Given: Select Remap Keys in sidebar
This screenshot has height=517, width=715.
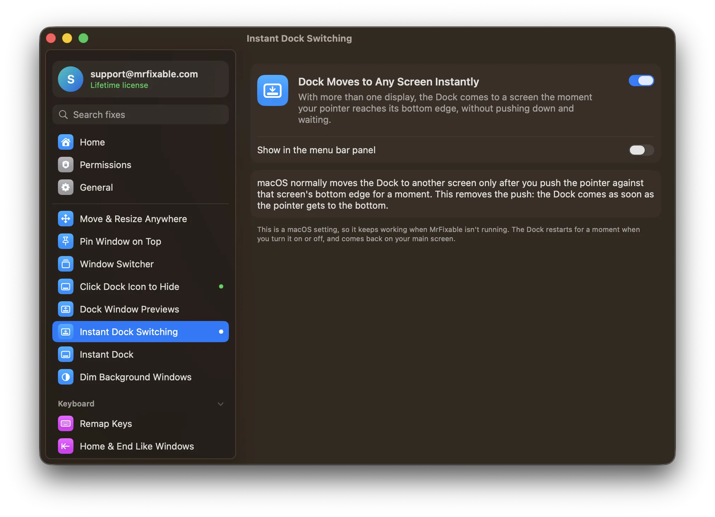Looking at the screenshot, I should 141,424.
